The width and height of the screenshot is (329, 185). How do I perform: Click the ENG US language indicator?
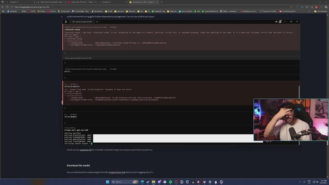click(309, 182)
